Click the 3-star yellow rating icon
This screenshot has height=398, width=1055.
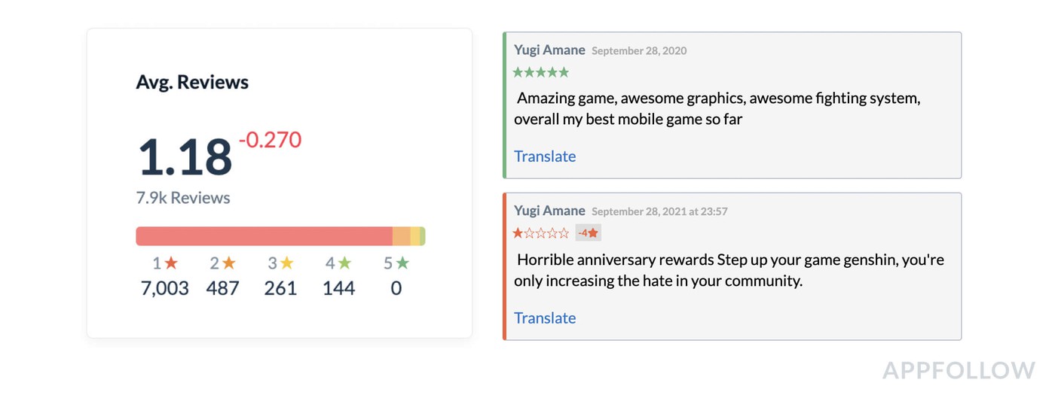pos(287,263)
